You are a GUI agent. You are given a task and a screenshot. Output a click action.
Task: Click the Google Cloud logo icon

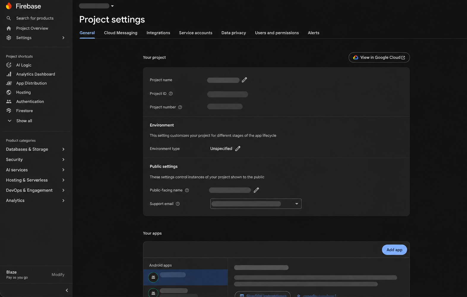tap(355, 58)
